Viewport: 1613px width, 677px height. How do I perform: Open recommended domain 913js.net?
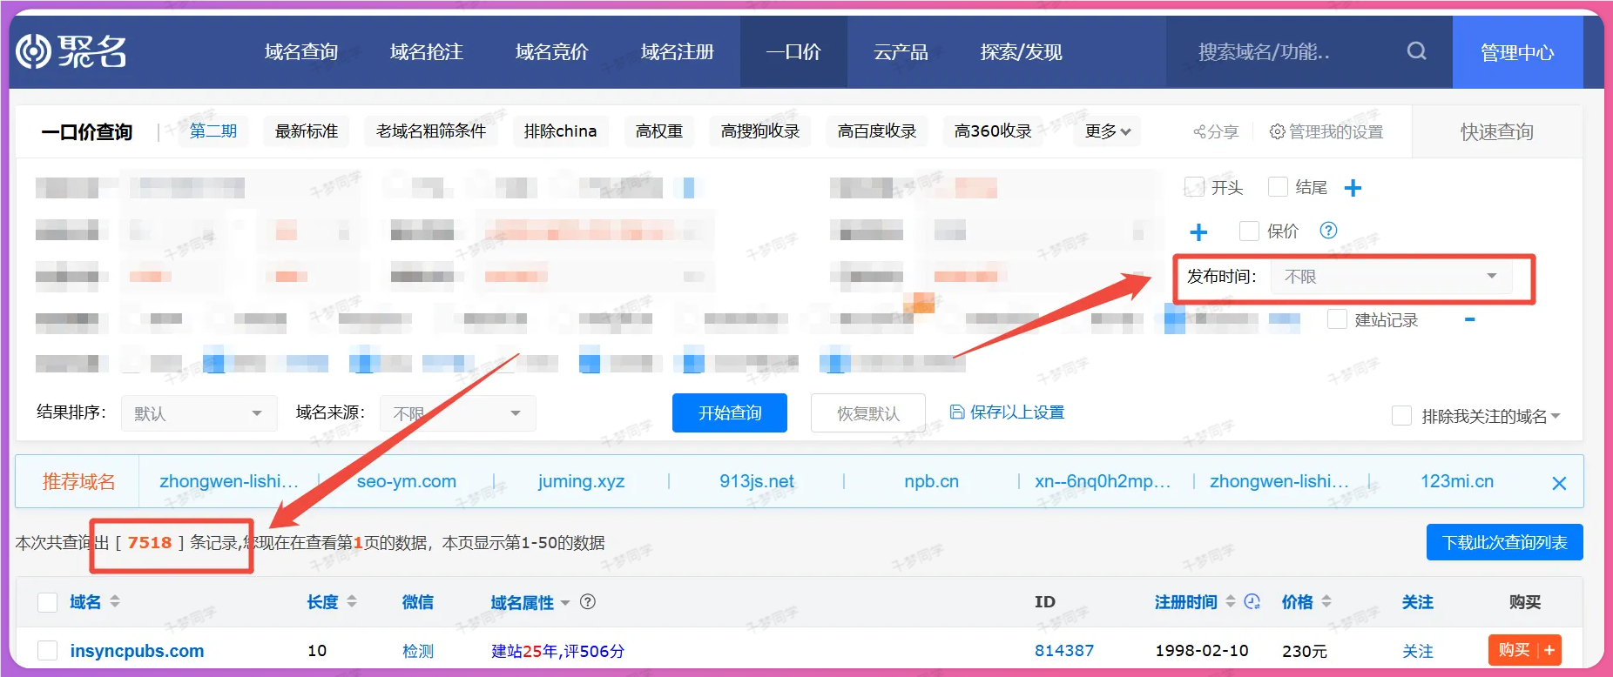click(x=757, y=481)
